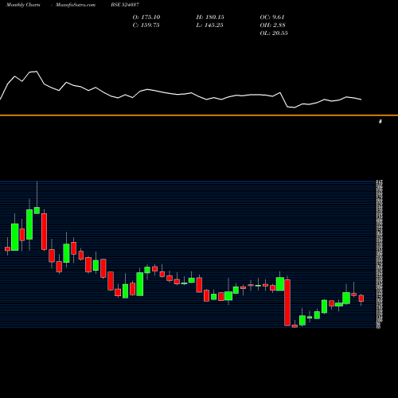Click the close value C: 159.75
Screen dimensions: 398x398
(146, 25)
